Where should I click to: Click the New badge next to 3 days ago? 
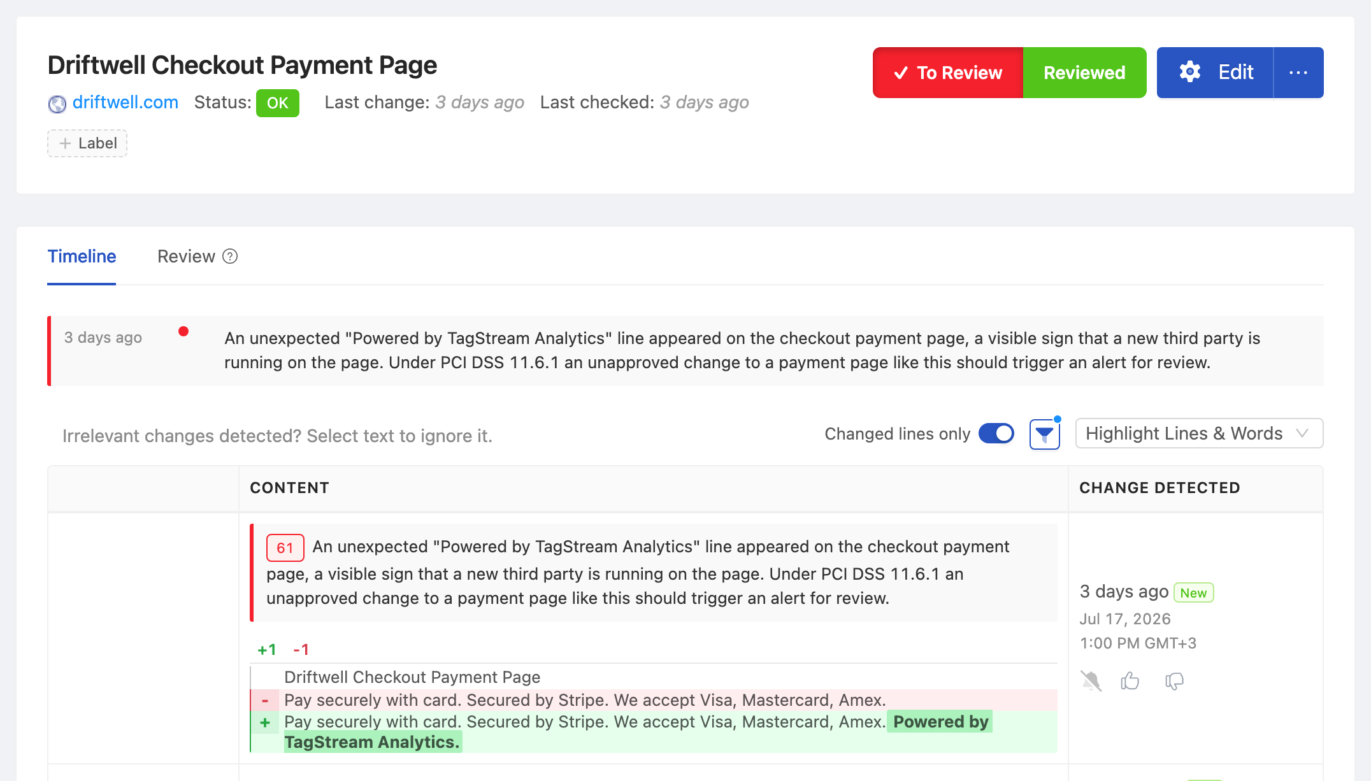[x=1193, y=593]
